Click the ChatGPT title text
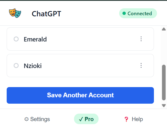The width and height of the screenshot is (167, 128). point(46,14)
